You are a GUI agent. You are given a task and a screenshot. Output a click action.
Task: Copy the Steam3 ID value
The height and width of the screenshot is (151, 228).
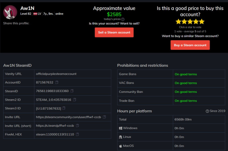tap(64, 108)
